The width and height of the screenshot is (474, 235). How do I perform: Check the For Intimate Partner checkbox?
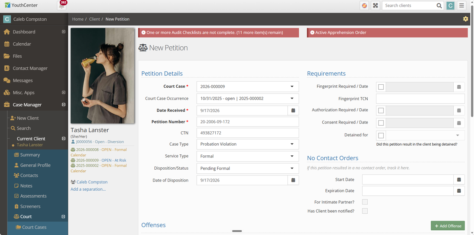(x=365, y=202)
